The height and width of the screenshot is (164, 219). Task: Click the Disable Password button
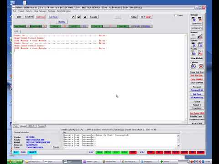pos(197,120)
